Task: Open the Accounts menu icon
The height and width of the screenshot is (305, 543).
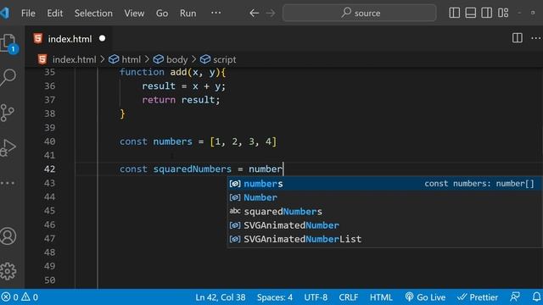Action: pos(8,236)
